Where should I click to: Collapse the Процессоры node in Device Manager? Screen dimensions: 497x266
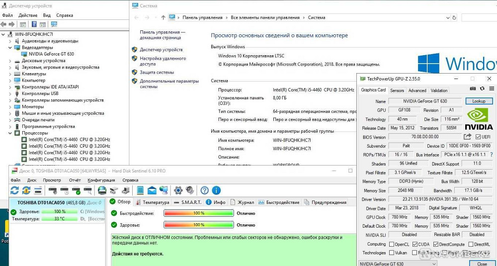tap(10, 133)
